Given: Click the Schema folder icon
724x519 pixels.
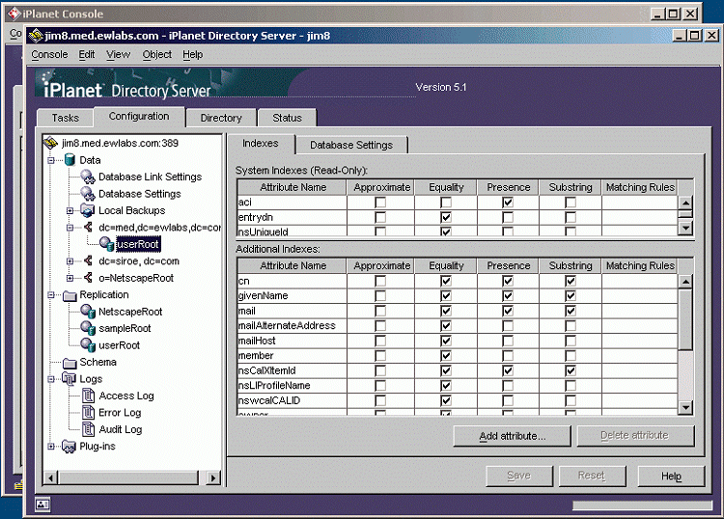Looking at the screenshot, I should click(70, 363).
